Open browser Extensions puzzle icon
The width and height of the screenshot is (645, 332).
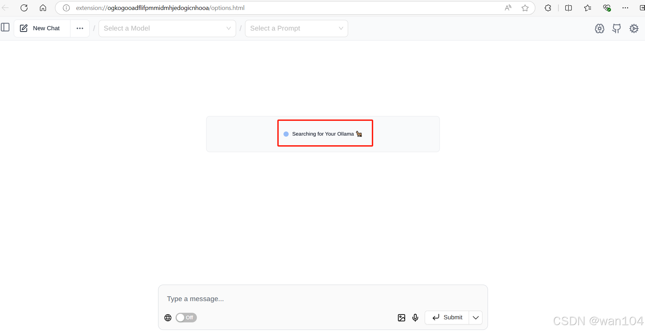[x=548, y=8]
